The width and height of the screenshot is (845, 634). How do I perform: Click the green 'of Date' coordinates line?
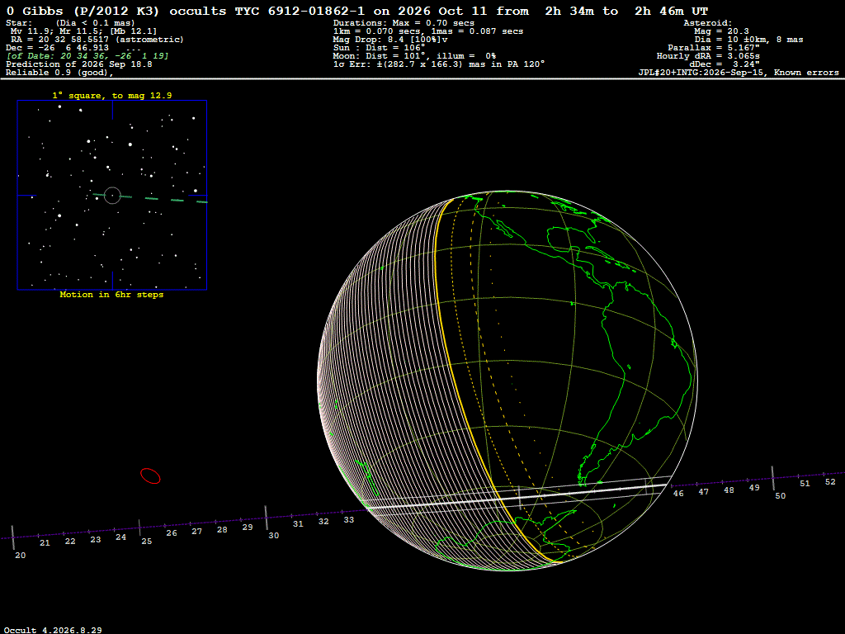87,56
